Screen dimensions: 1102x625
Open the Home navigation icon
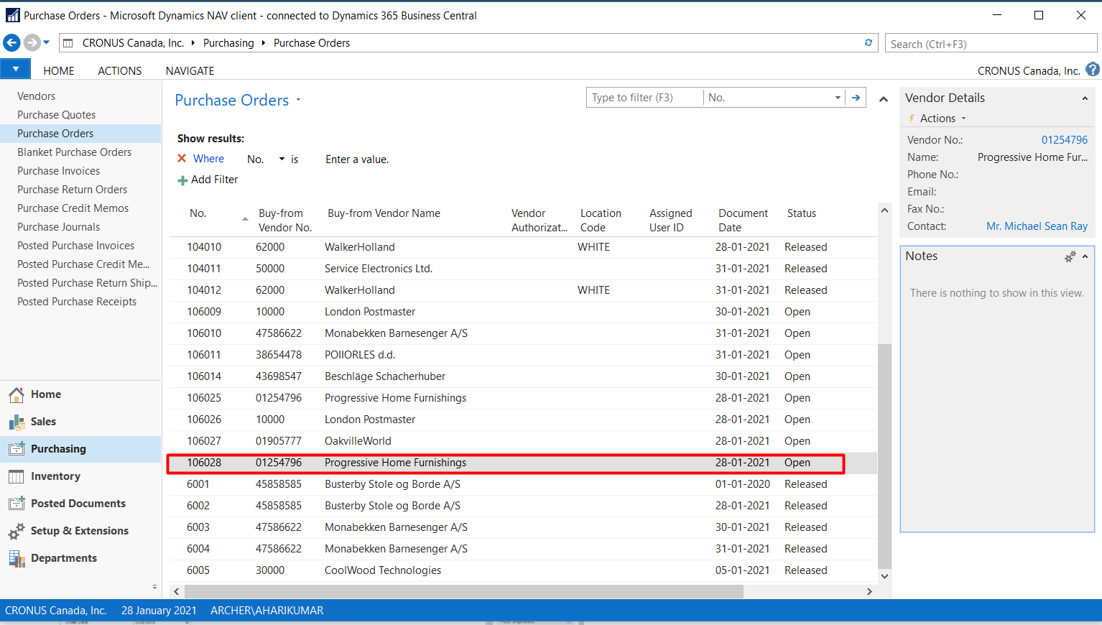(x=17, y=394)
